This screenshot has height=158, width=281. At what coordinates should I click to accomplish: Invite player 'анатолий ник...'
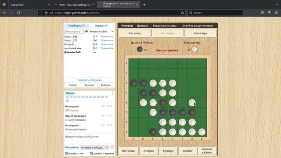coord(107,48)
